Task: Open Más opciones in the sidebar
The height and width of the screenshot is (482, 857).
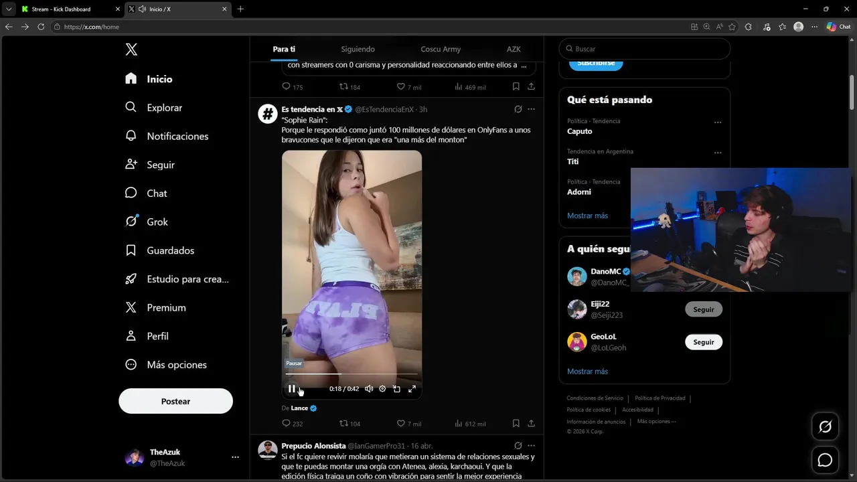Action: [x=167, y=365]
